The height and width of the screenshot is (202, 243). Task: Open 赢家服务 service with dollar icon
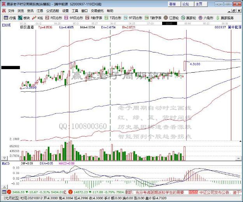coord(225,18)
